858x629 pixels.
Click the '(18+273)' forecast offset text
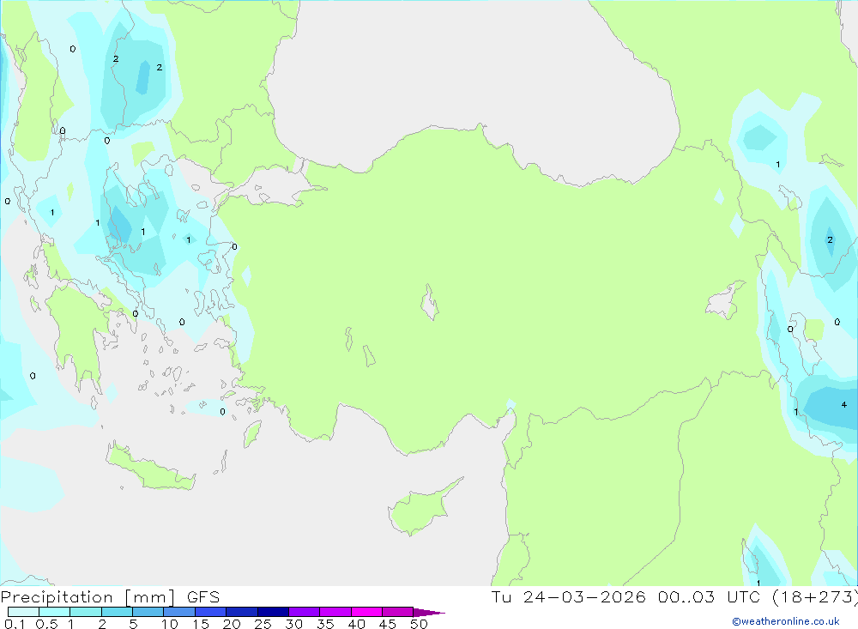(x=815, y=597)
